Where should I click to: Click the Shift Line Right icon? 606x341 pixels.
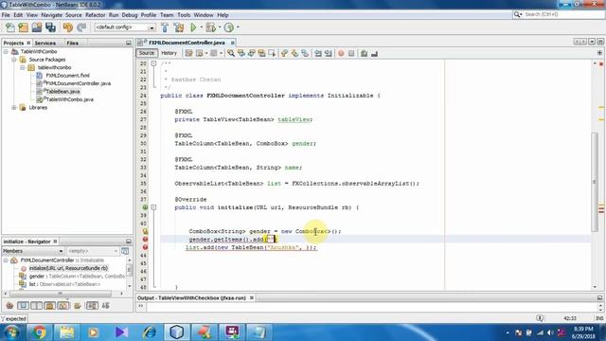point(329,53)
